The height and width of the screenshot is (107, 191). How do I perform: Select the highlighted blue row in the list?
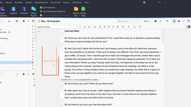(x=17, y=62)
